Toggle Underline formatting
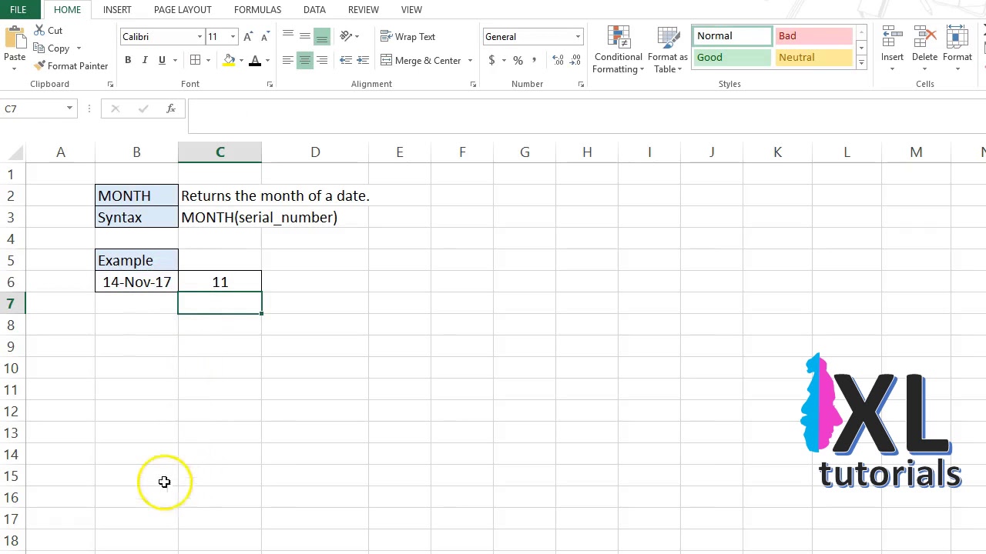986x554 pixels. coord(162,60)
